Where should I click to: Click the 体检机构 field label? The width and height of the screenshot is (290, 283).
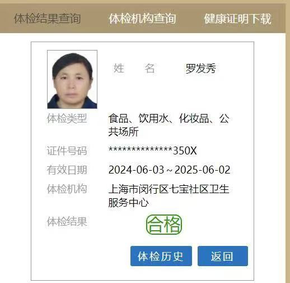point(67,189)
